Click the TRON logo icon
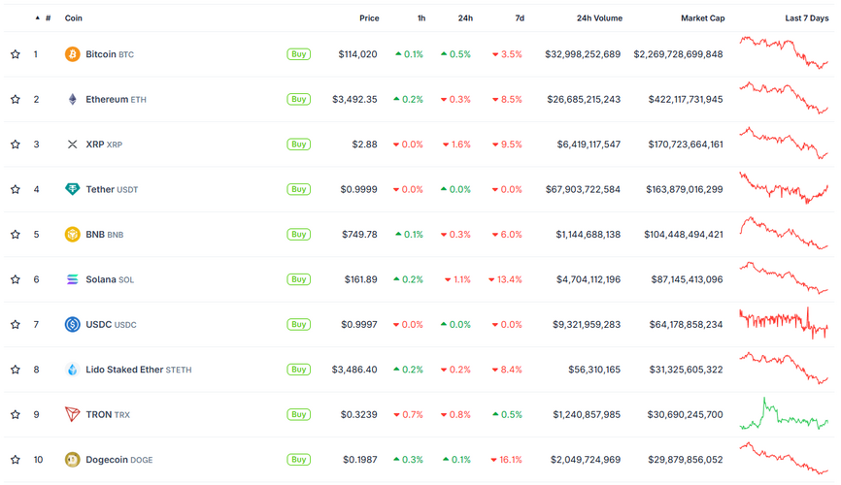The image size is (841, 485). (x=72, y=414)
